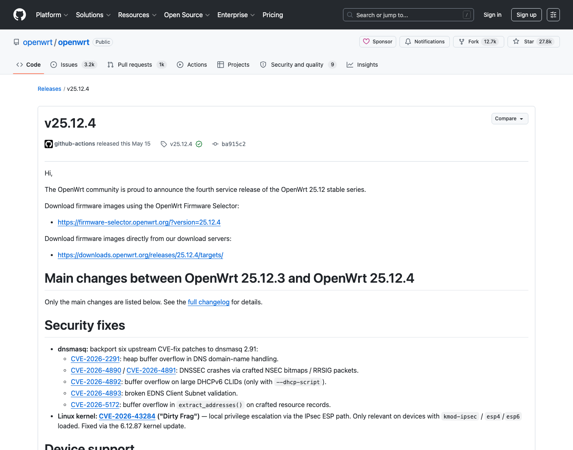Open the Issues tab
Screen dimensions: 573x450
pos(74,65)
